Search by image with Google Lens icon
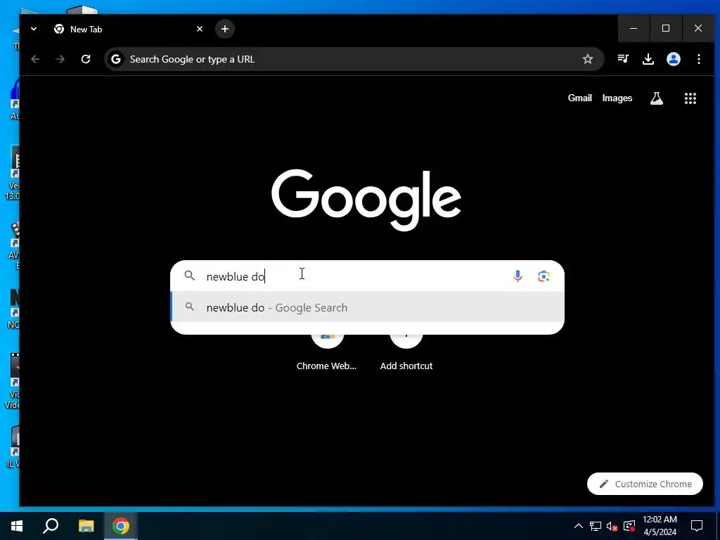Screen dimensions: 720x540 [544, 276]
